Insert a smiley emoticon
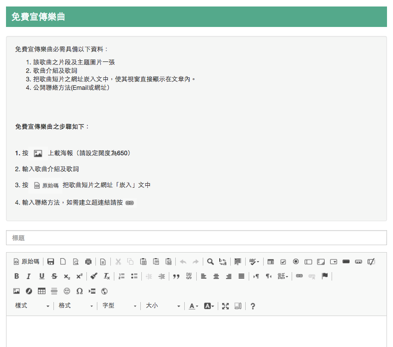 point(67,291)
